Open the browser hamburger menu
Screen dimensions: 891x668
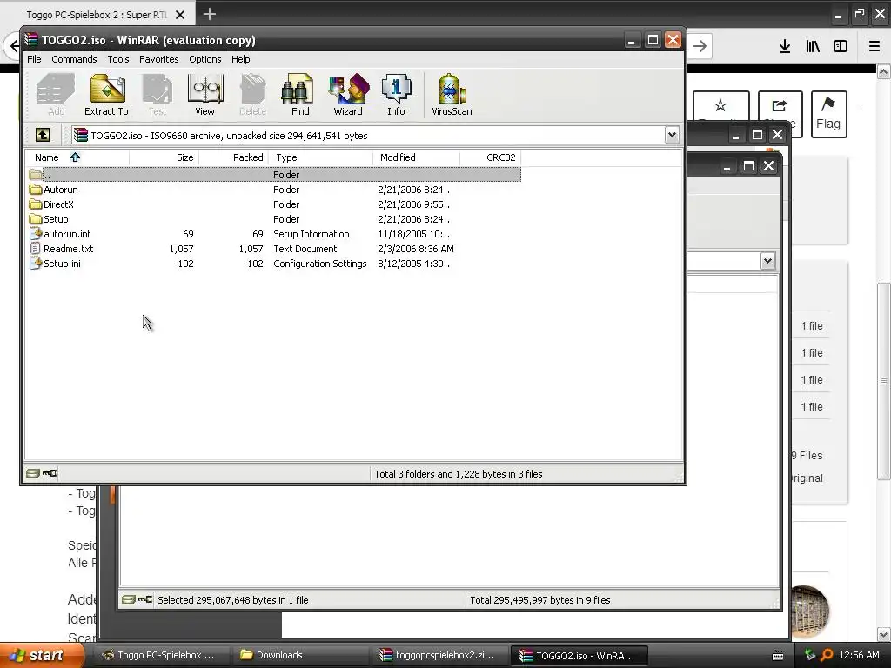tap(874, 46)
